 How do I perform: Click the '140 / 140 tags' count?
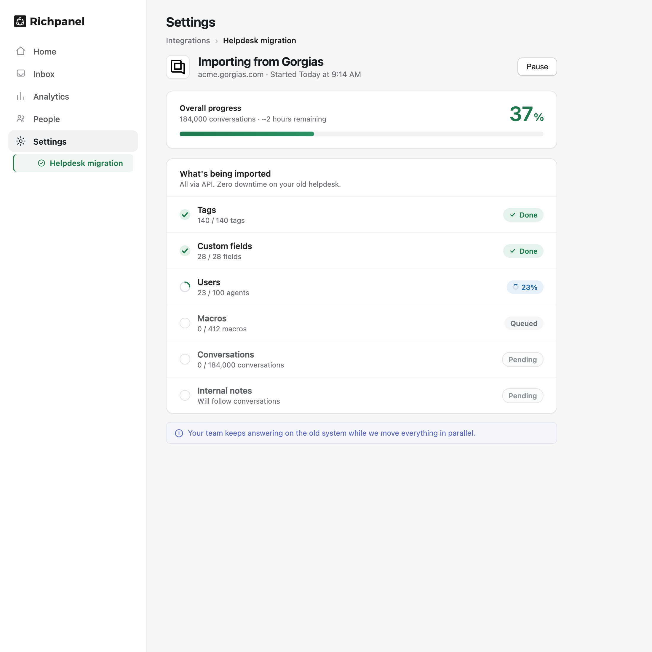pyautogui.click(x=221, y=220)
